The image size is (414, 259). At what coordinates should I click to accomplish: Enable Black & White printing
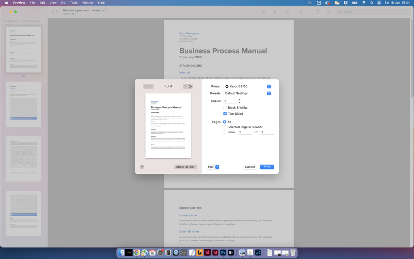tap(225, 107)
